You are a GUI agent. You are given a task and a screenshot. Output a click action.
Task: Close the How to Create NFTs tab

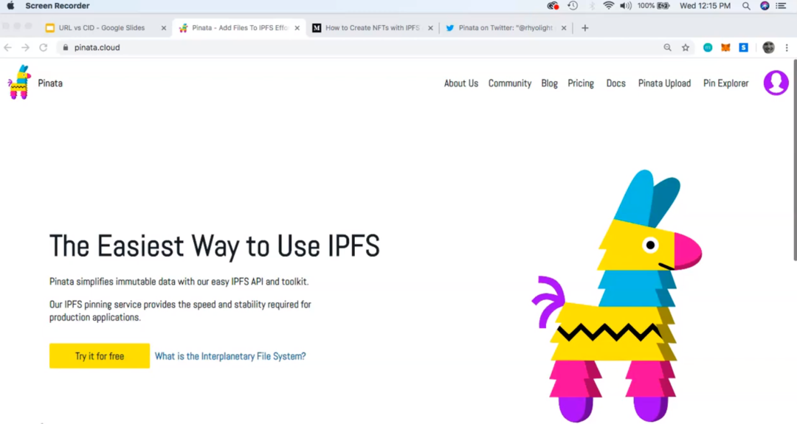pyautogui.click(x=430, y=28)
